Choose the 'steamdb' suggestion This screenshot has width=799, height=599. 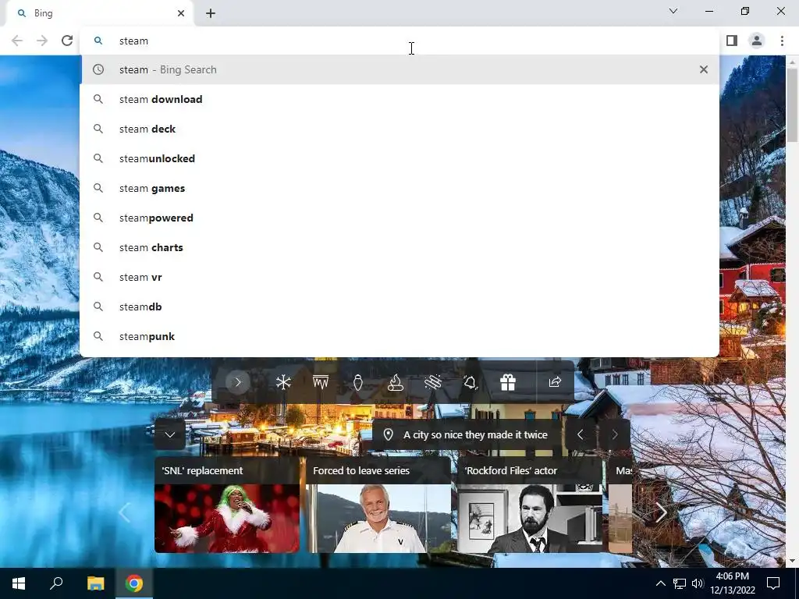[x=399, y=306]
